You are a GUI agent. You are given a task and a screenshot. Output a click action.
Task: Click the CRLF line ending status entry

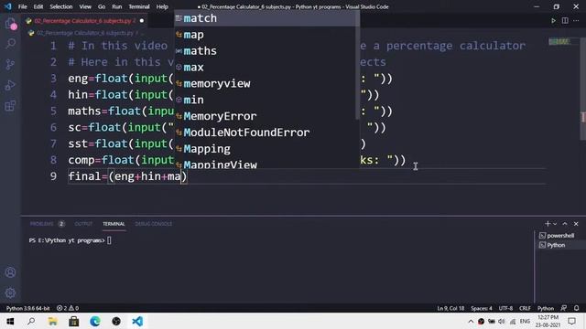(x=525, y=308)
